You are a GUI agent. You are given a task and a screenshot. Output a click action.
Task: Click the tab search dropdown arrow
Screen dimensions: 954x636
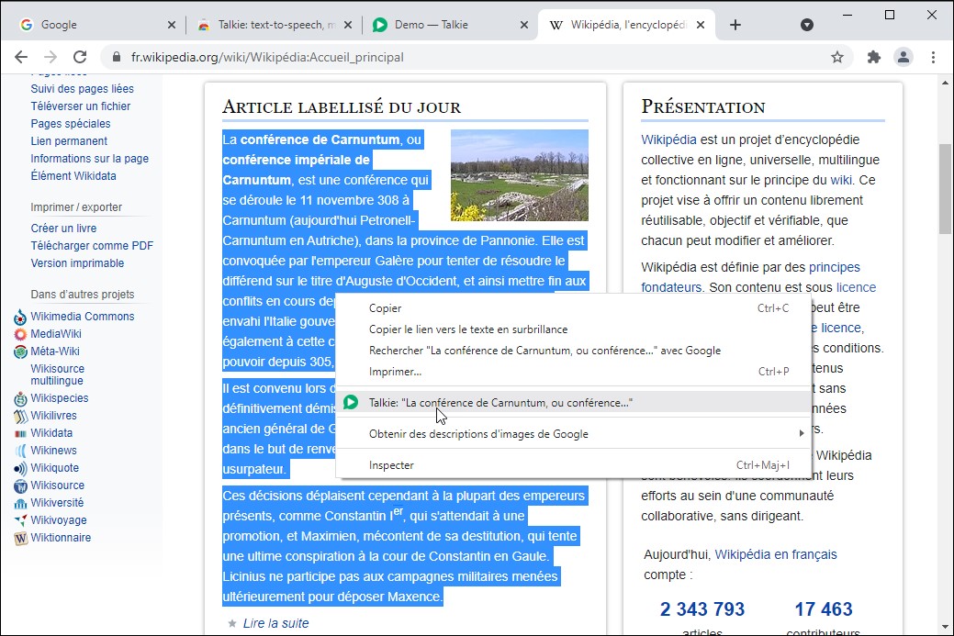click(x=807, y=25)
